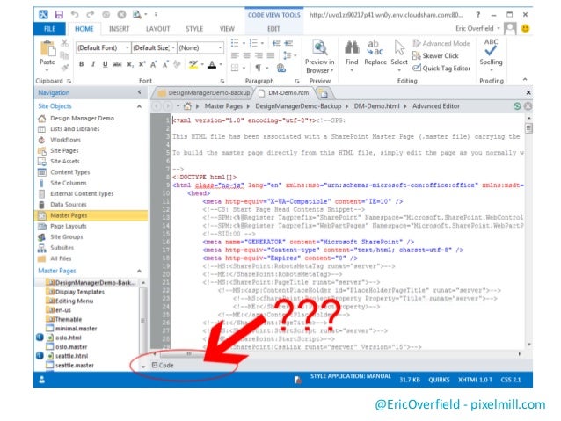561x421 pixels.
Task: Click the vertical scrollbar of code editor
Action: pos(528,230)
